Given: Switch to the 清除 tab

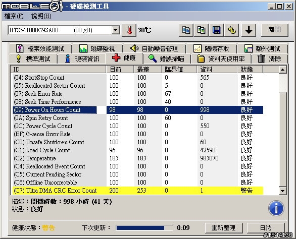Looking at the screenshot, I should point(269,58).
